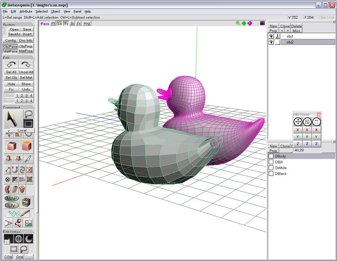This screenshot has width=337, height=261.
Task: Select the WEIGHT tool icon
Action: click(x=22, y=179)
